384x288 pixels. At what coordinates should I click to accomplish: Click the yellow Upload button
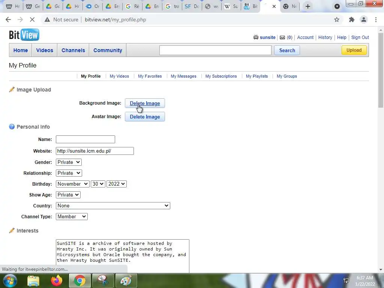click(354, 50)
